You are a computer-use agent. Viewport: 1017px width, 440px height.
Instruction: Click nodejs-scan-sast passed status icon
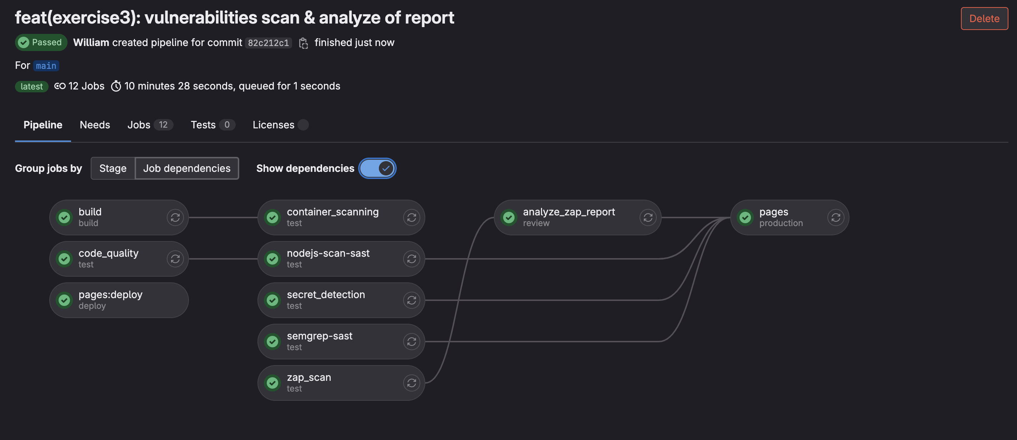pos(272,259)
